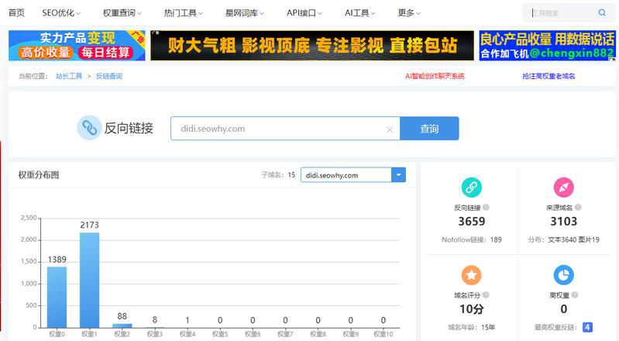The width and height of the screenshot is (619, 341).
Task: Open the help tooltip icon next to 高权重
Action: (575, 294)
